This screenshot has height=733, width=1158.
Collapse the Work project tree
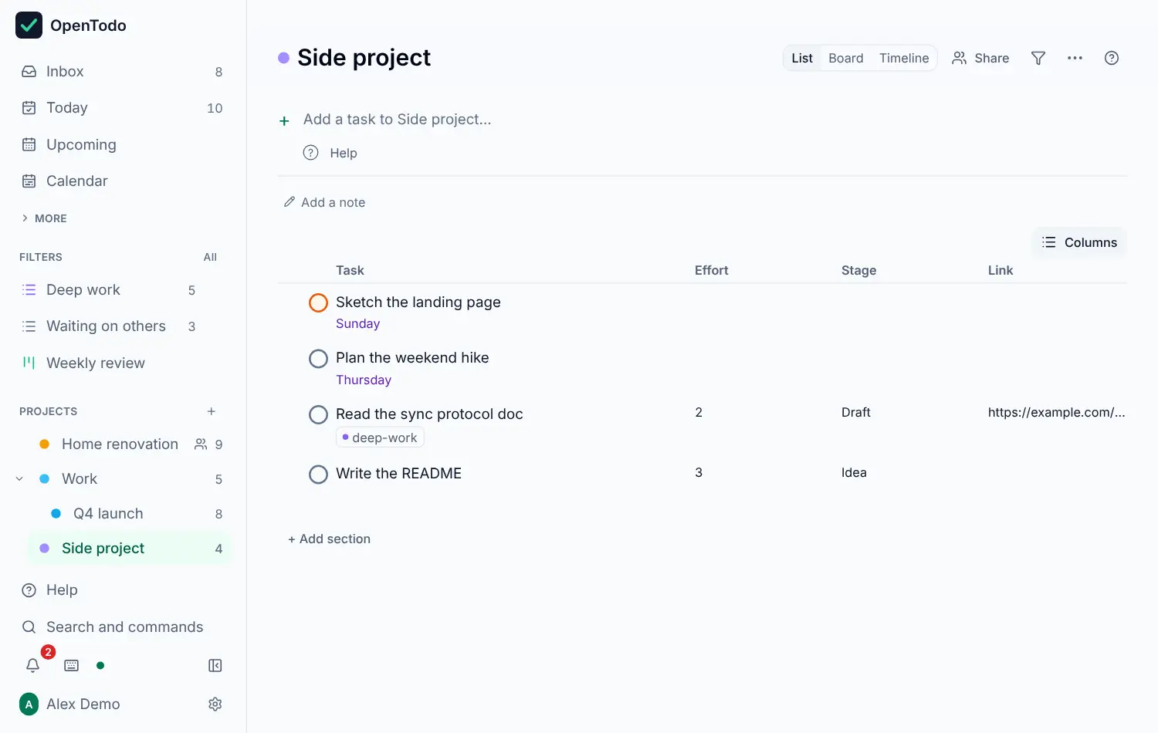tap(19, 479)
